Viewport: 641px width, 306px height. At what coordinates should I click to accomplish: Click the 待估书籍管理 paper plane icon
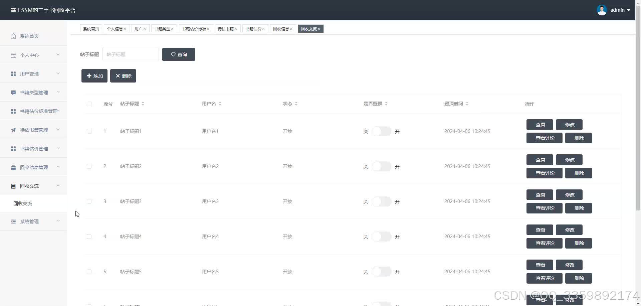click(x=13, y=130)
